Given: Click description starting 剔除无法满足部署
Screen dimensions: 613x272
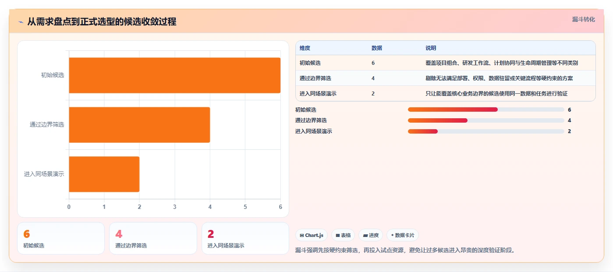Looking at the screenshot, I should click(499, 78).
